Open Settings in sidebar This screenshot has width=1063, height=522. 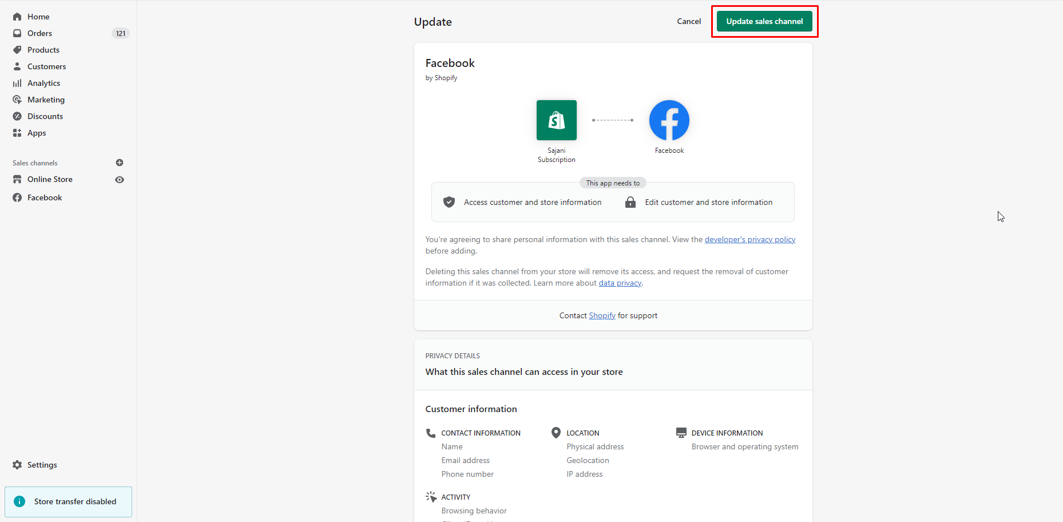point(42,465)
